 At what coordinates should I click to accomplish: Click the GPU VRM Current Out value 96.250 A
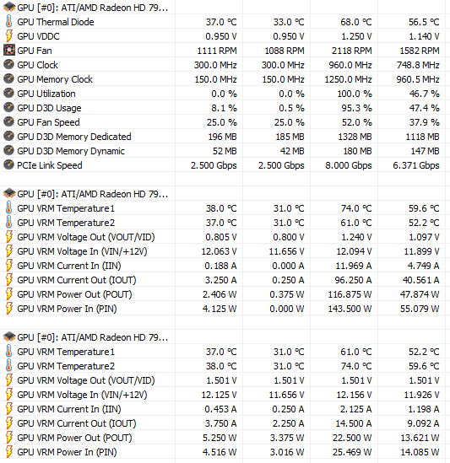353,280
